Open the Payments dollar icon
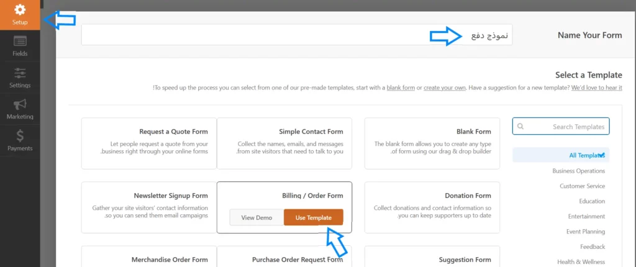This screenshot has height=267, width=636. point(20,135)
